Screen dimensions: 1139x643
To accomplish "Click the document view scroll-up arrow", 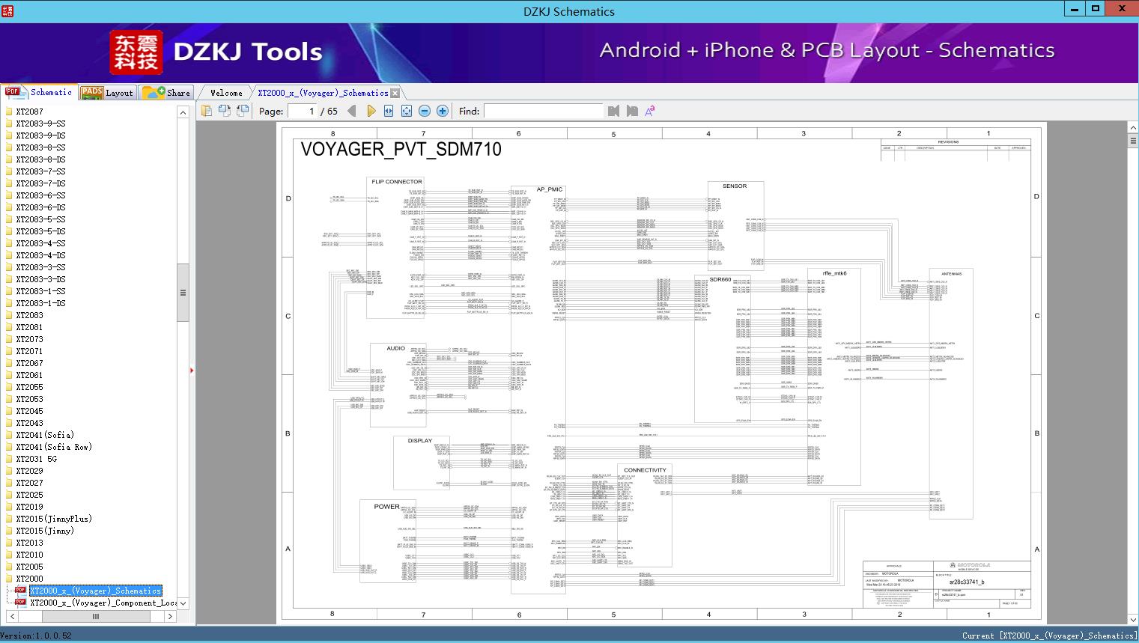I will pos(1132,128).
